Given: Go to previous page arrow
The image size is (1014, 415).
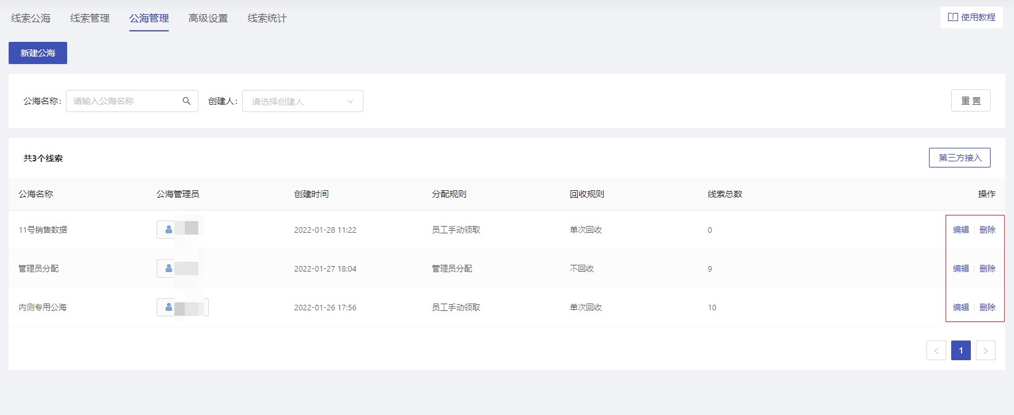Looking at the screenshot, I should click(936, 350).
